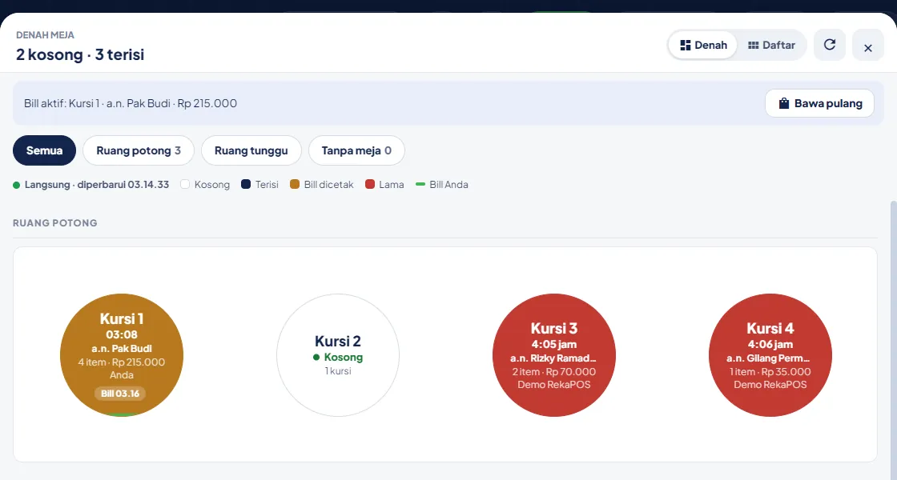Show Tanpa meja orders
The image size is (897, 480).
(356, 150)
